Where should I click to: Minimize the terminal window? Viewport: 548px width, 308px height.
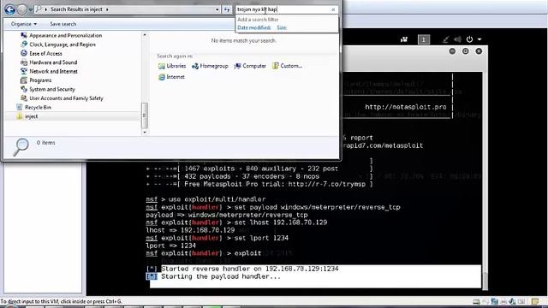click(x=452, y=51)
